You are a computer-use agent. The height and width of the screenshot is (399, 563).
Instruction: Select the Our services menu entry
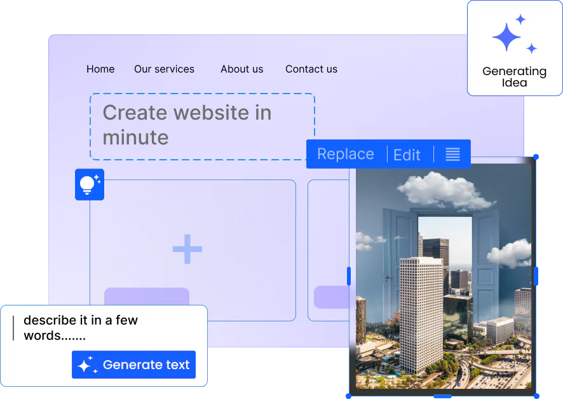(x=164, y=69)
